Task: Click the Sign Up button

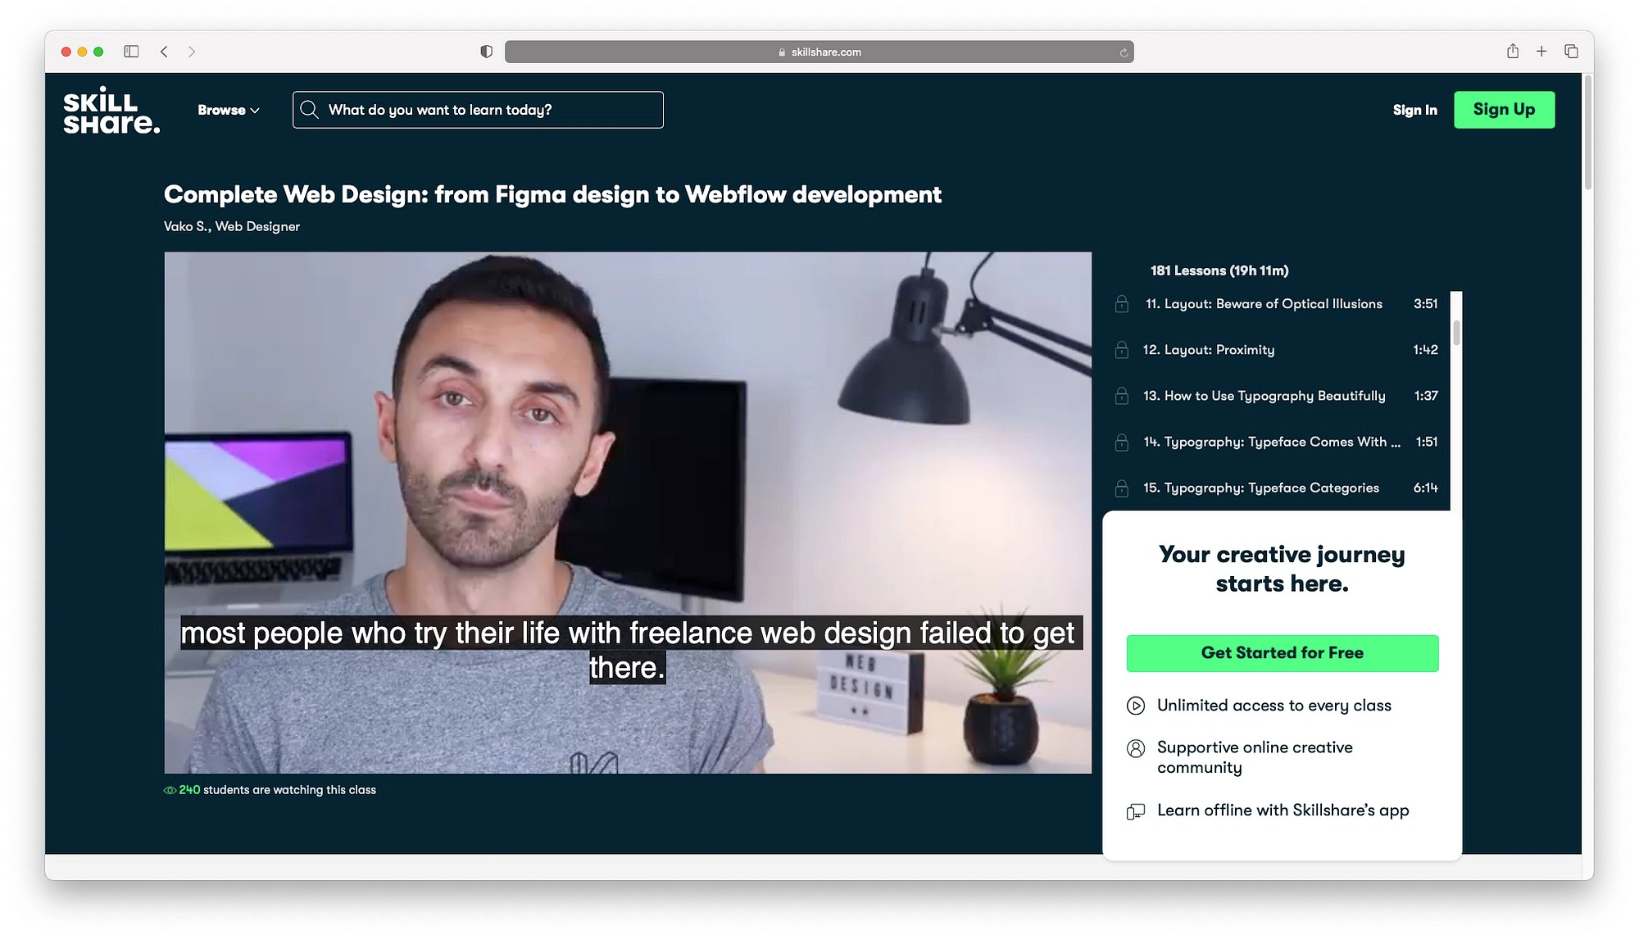Action: [x=1504, y=109]
